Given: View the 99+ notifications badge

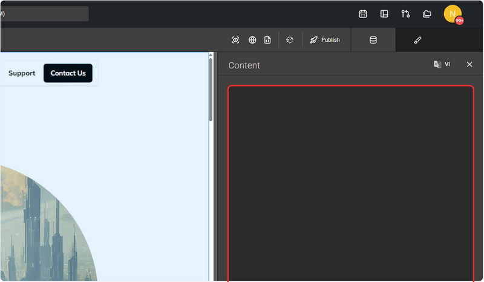Looking at the screenshot, I should [460, 21].
